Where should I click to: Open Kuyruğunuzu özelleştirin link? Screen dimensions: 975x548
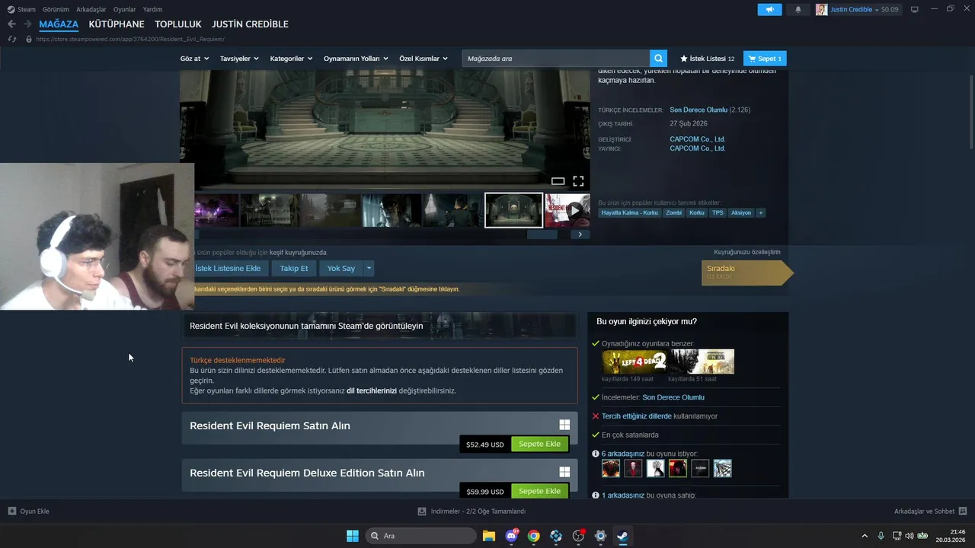point(747,252)
